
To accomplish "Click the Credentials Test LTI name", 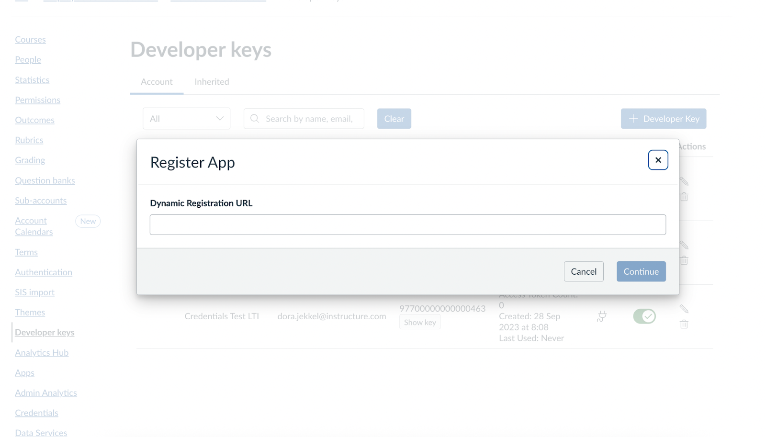I will pyautogui.click(x=222, y=316).
